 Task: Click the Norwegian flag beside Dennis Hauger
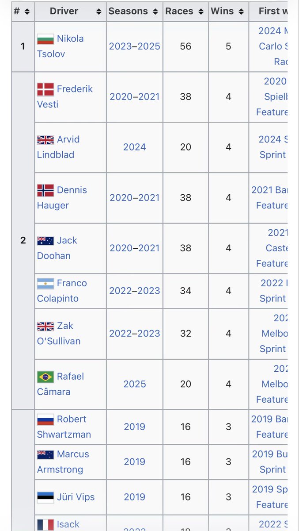click(45, 191)
